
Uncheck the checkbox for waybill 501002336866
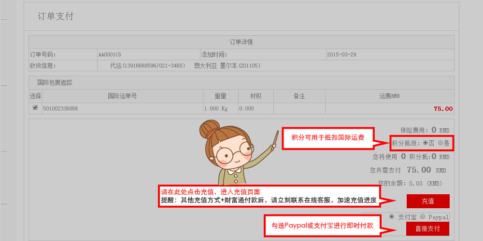(x=35, y=107)
